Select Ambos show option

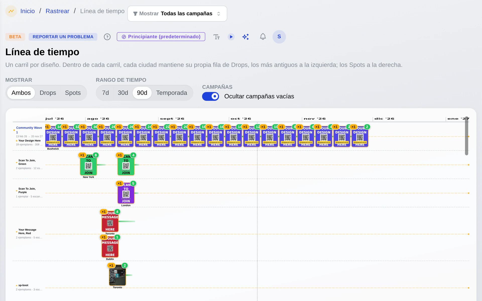(x=21, y=93)
